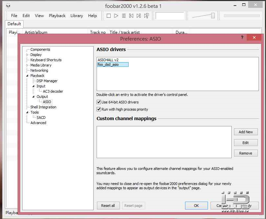Click the volume slider handle
Screen dimensions: 266x219
pos(213,16)
